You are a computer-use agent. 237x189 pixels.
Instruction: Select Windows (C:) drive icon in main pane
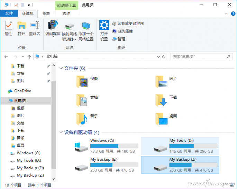[x=81, y=147]
